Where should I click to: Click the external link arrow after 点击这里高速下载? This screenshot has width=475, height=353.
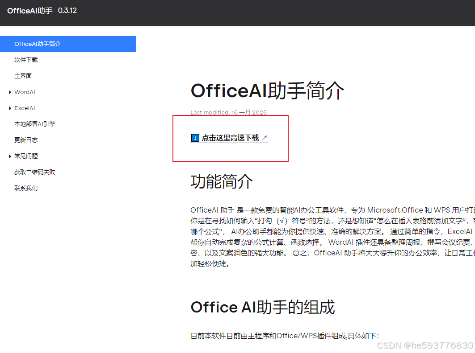click(265, 138)
